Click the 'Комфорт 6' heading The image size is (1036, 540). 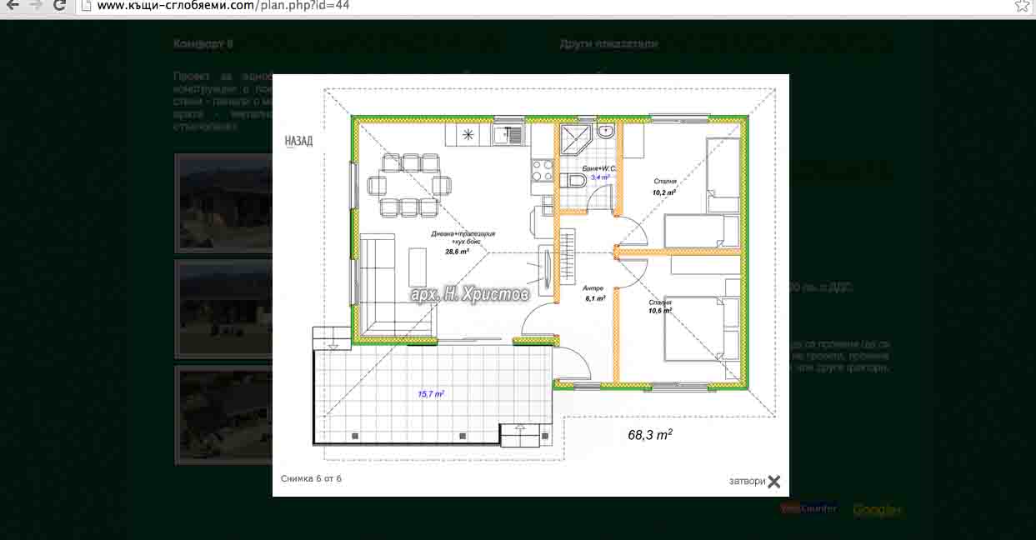(x=203, y=43)
